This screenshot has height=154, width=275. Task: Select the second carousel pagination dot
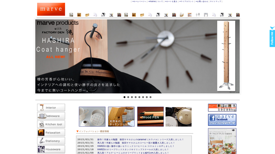pos(128,97)
